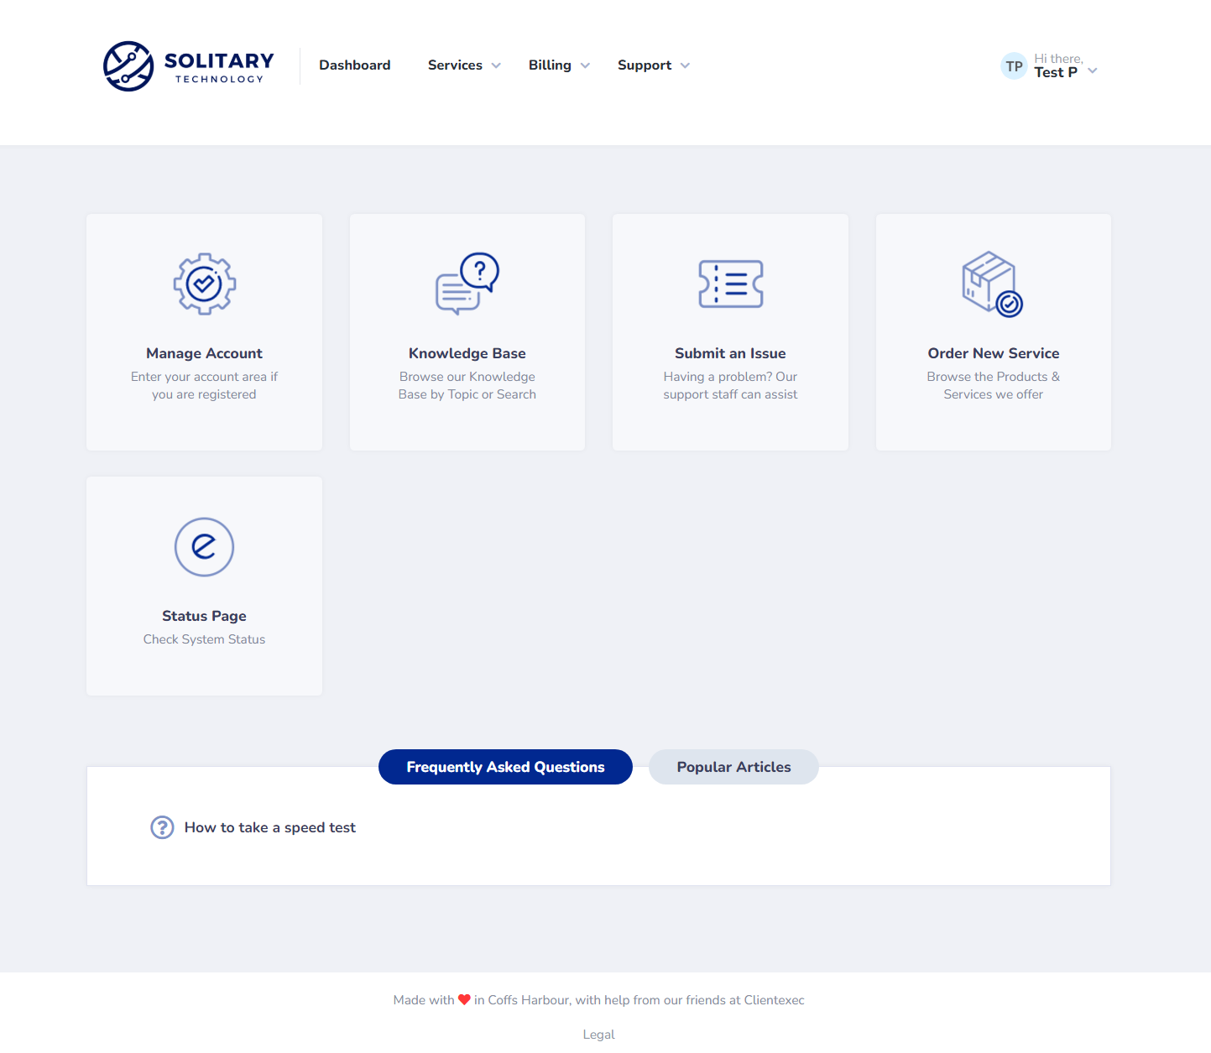Click the 'Made with … Clientexec' footer text
1211x1053 pixels.
(x=599, y=1000)
